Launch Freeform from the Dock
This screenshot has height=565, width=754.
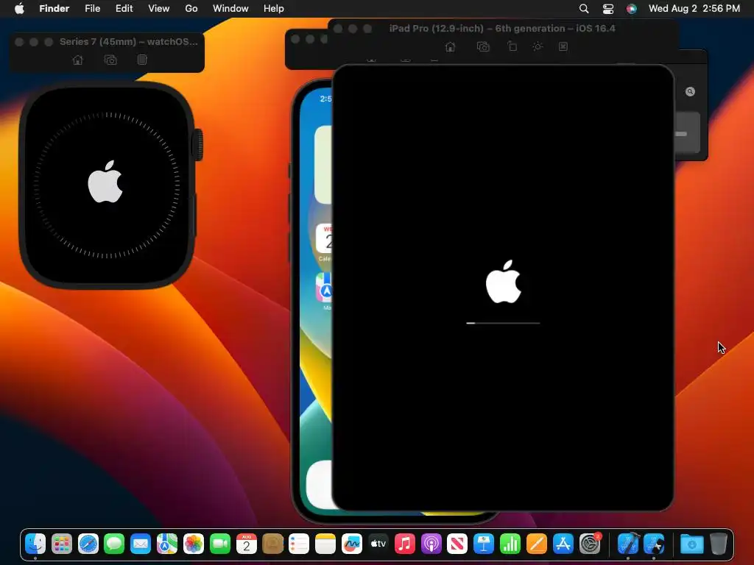pyautogui.click(x=351, y=544)
